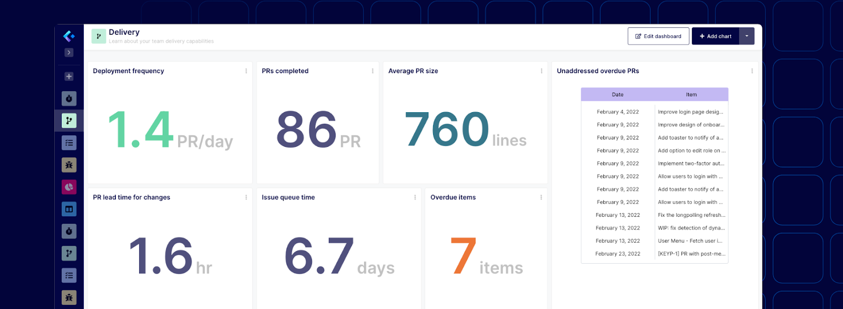The height and width of the screenshot is (309, 843).
Task: Click the green Delivery icon beside the page title
Action: point(99,36)
